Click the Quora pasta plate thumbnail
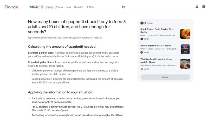The image size is (208, 117). coord(185,64)
